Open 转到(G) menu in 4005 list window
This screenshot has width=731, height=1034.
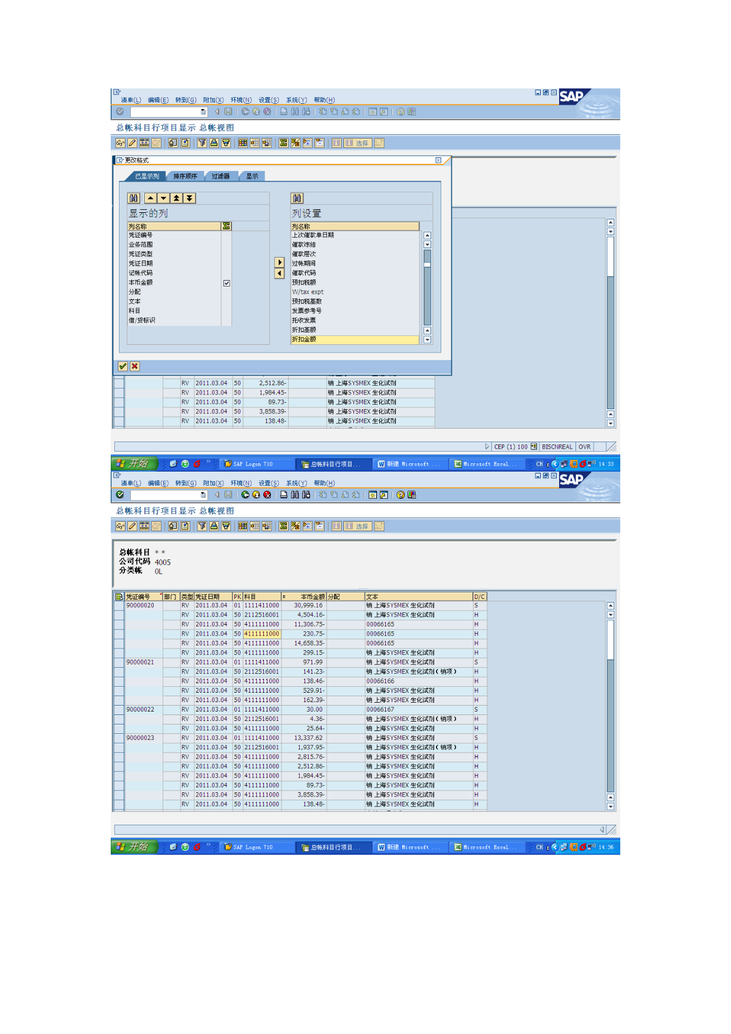186,483
